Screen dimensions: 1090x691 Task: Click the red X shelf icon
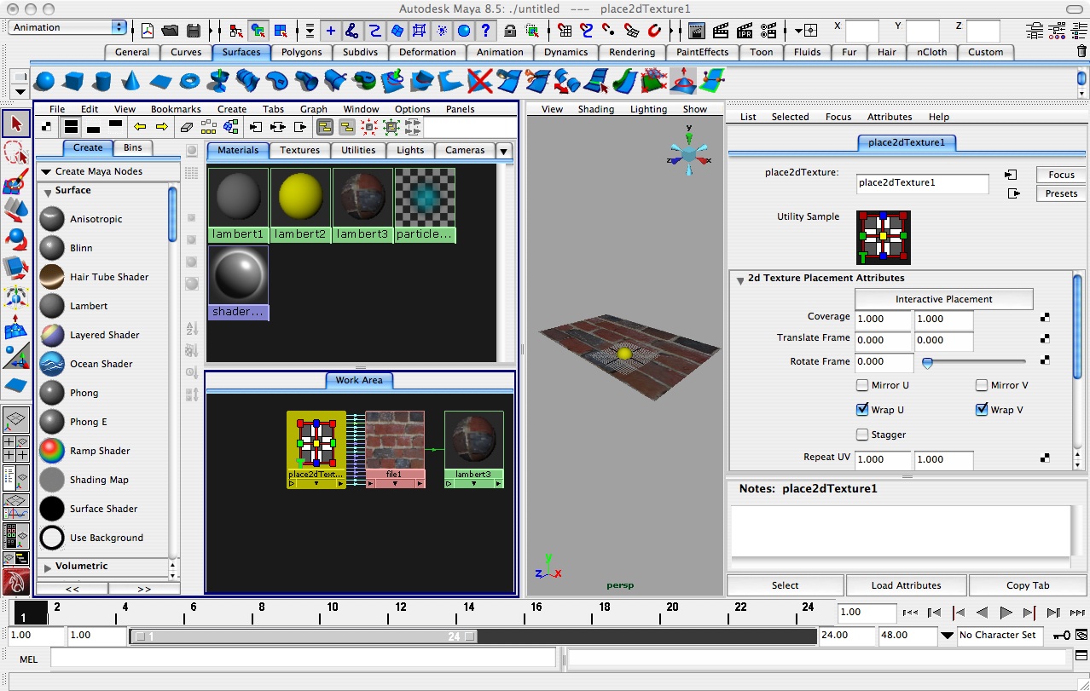click(x=479, y=82)
